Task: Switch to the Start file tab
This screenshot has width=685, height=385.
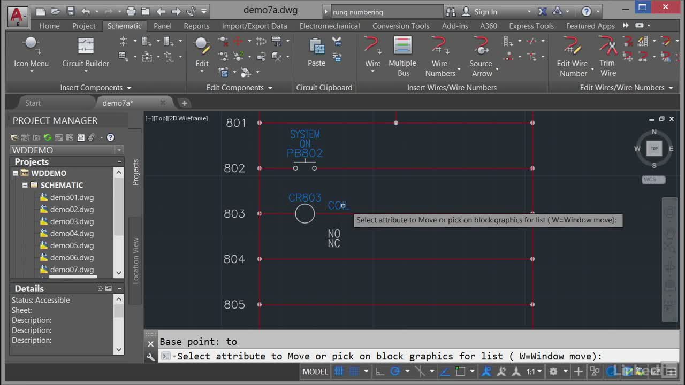Action: tap(33, 103)
